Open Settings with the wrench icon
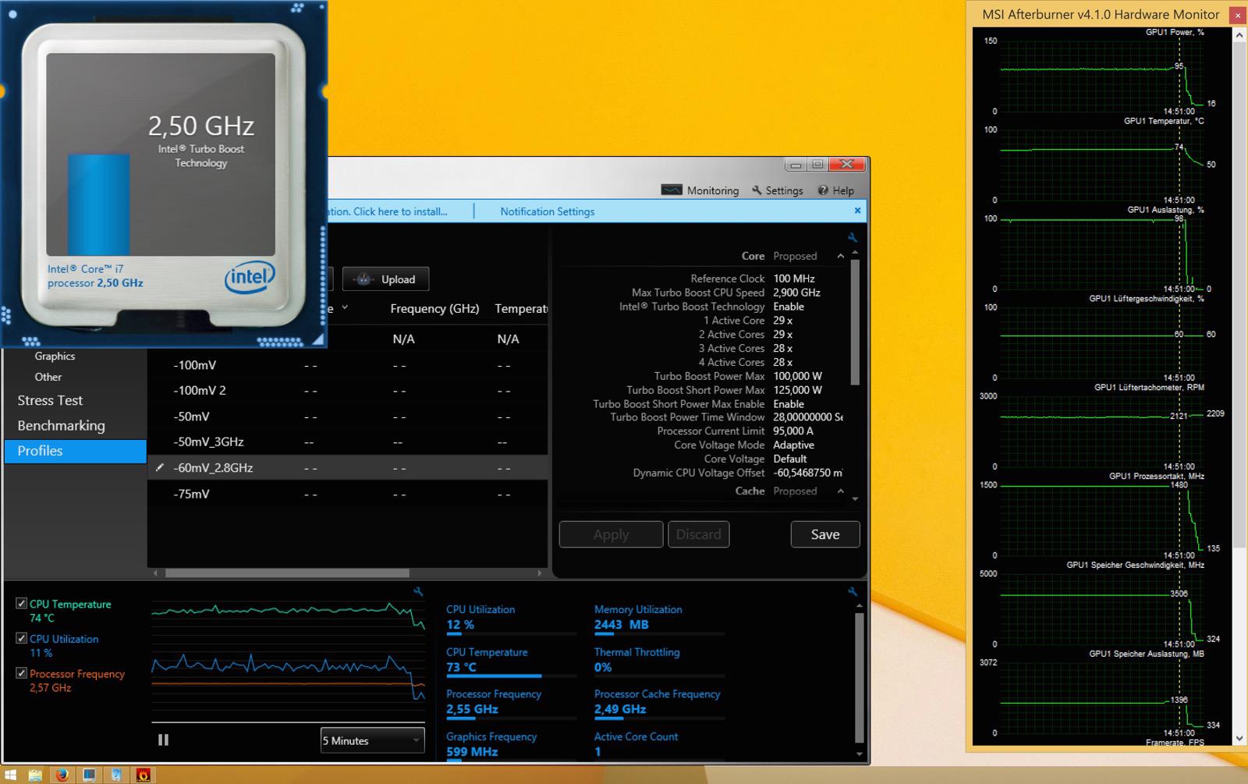Viewport: 1248px width, 784px height. [x=757, y=190]
